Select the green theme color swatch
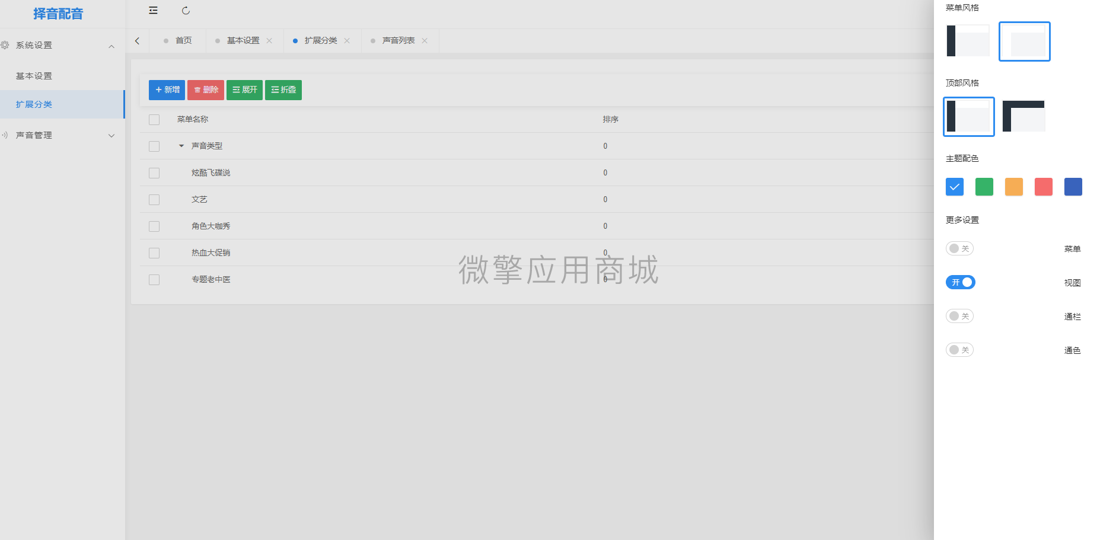This screenshot has height=540, width=1116. point(984,186)
